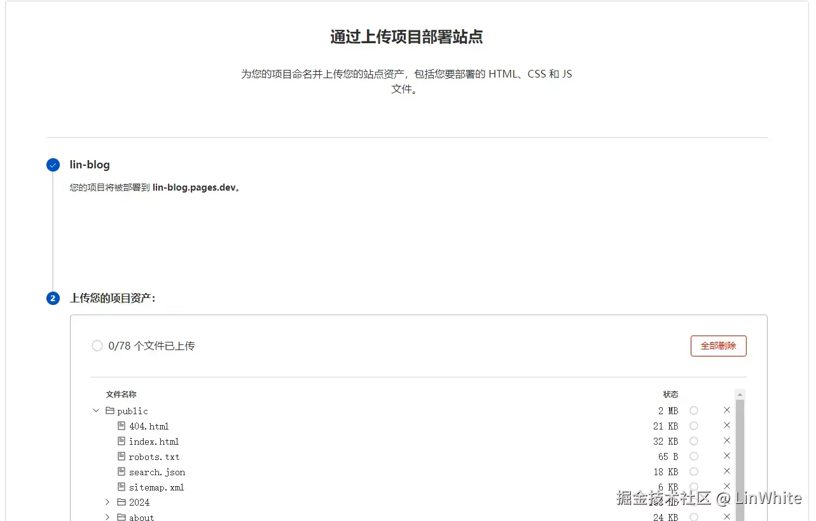This screenshot has width=816, height=521.
Task: Click the delete X icon beside robots.txt
Action: 726,456
